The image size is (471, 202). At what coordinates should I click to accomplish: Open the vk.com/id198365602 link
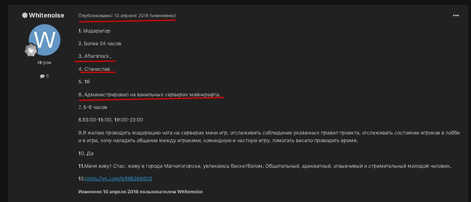pyautogui.click(x=118, y=179)
